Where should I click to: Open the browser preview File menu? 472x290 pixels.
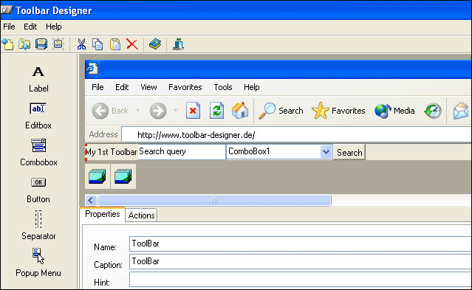pyautogui.click(x=98, y=87)
